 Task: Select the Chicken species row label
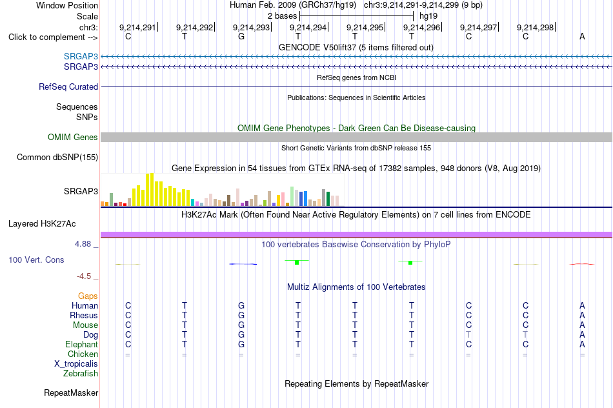pos(83,354)
